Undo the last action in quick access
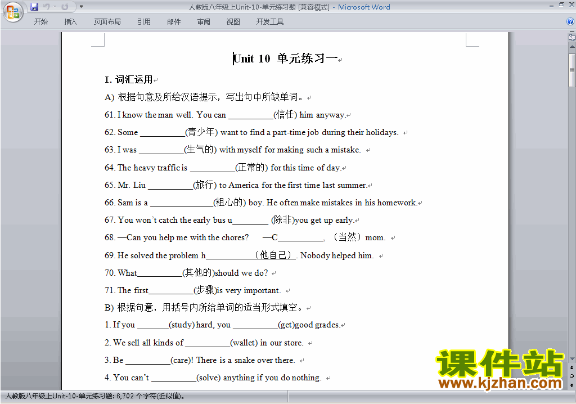Viewport: 576px width, 404px height. (x=47, y=7)
